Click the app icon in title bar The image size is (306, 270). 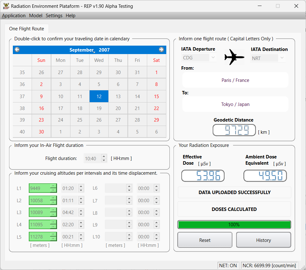click(6, 6)
